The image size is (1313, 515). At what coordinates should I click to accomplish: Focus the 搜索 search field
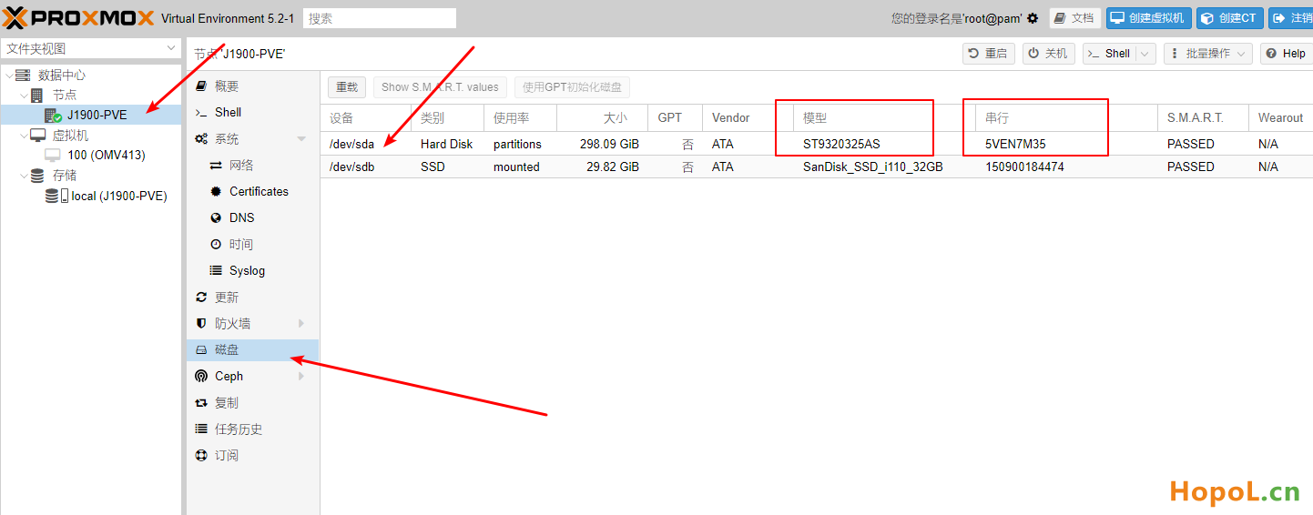click(380, 18)
